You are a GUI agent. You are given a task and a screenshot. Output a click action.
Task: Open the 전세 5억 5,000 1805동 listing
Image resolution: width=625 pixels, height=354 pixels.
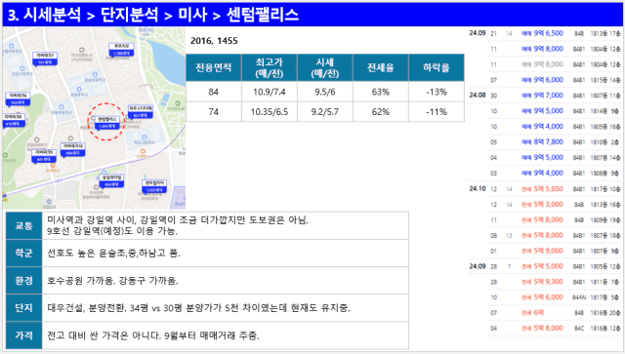556,266
